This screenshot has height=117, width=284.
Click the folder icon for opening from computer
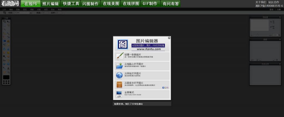[119, 66]
